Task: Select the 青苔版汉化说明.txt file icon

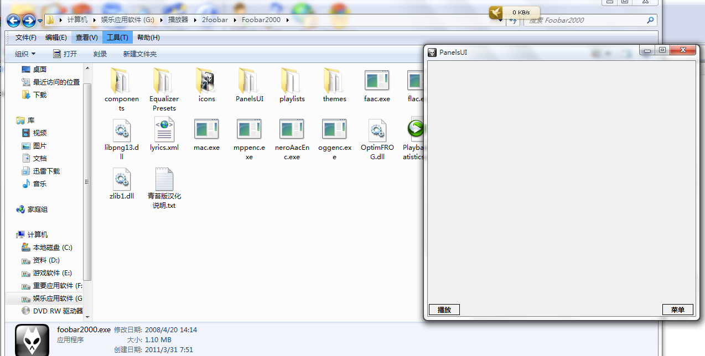Action: tap(164, 178)
